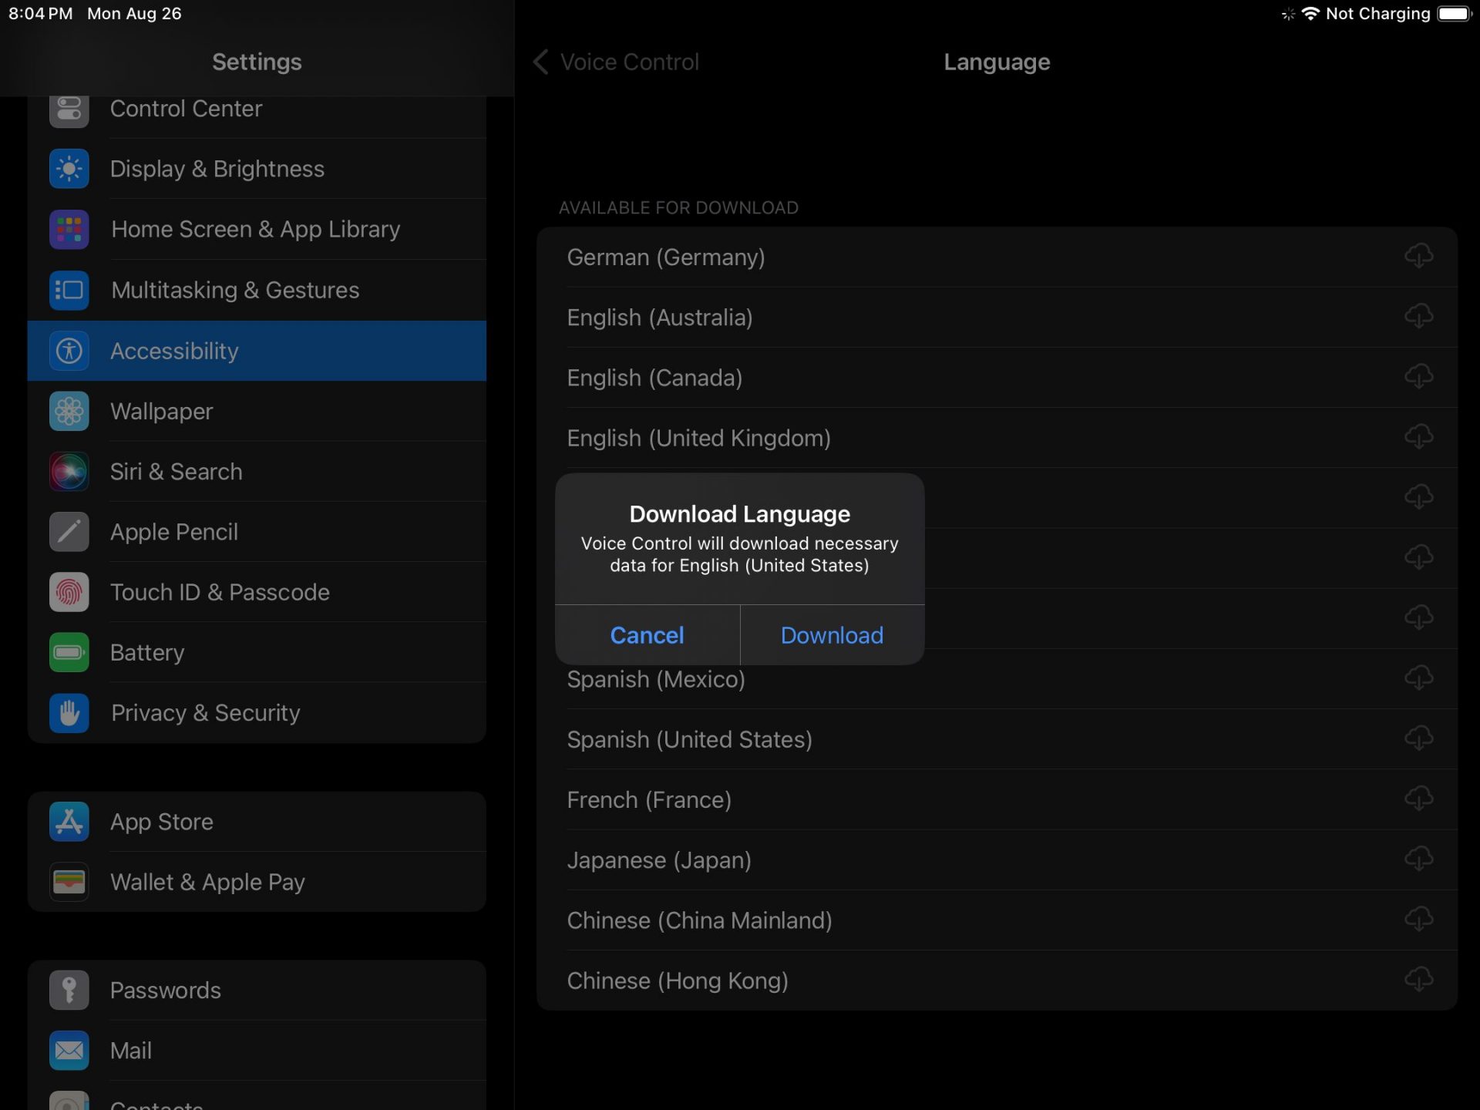Cancel the Download Language dialog

647,635
